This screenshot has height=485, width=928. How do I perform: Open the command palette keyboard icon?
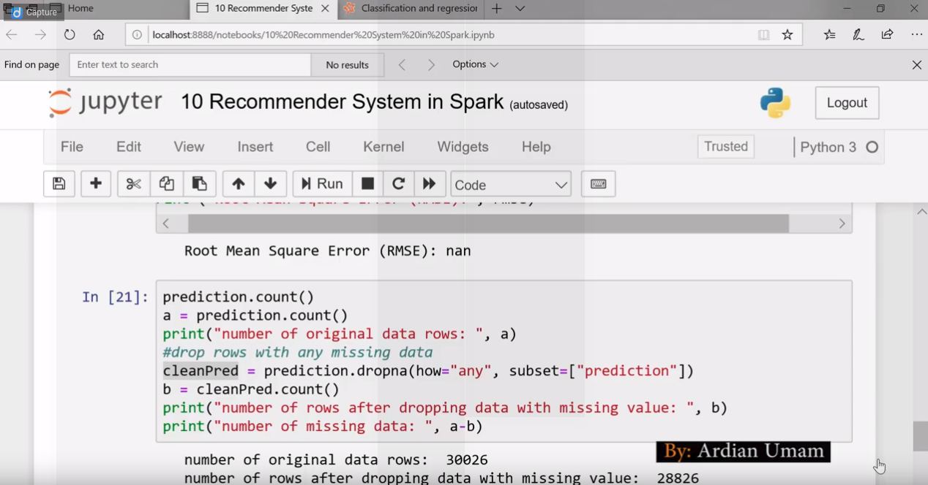pos(598,183)
